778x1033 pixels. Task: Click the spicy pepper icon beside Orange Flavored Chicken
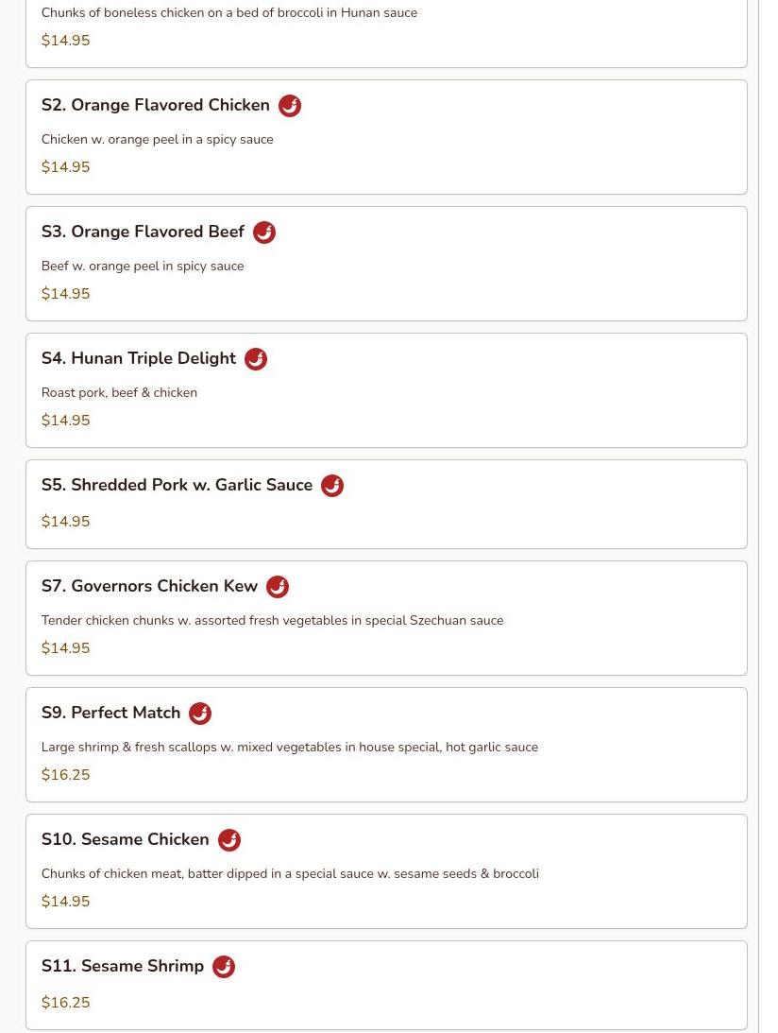coord(290,106)
